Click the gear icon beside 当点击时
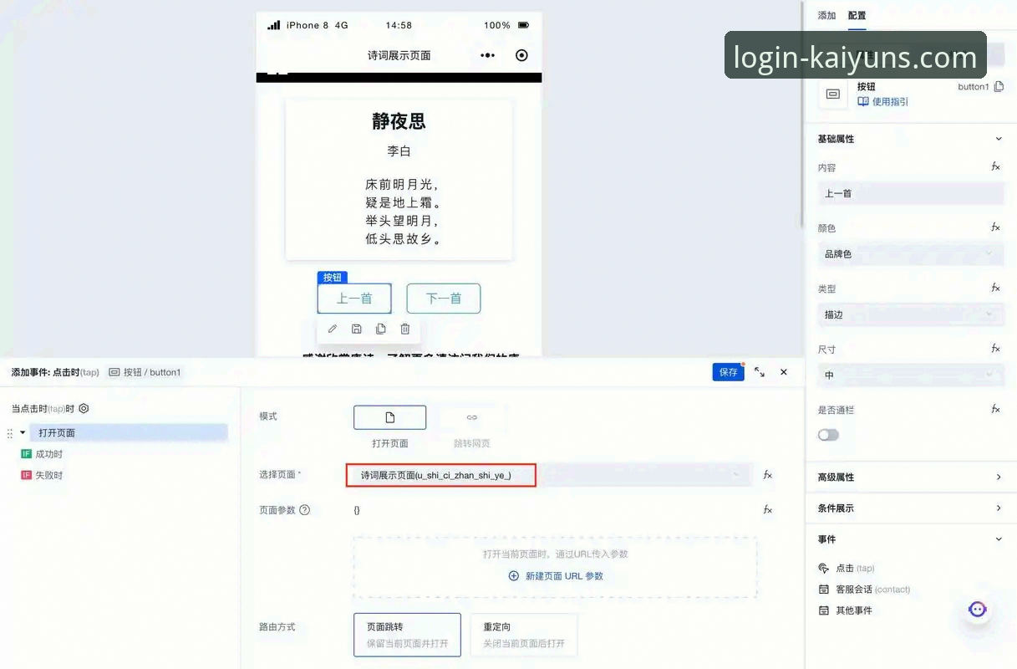Screen dimensions: 1017x669 tap(84, 409)
